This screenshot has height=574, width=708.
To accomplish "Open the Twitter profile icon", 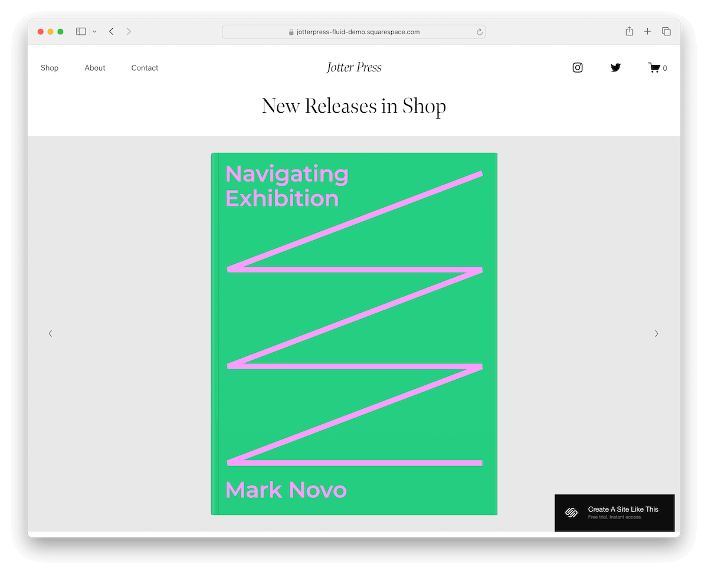I will coord(615,67).
